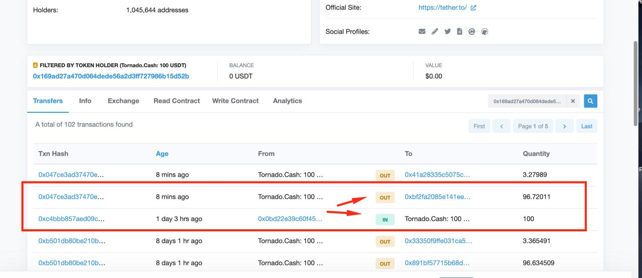The height and width of the screenshot is (278, 642).
Task: Open the CoinGecko profile icon
Action: coord(485,32)
